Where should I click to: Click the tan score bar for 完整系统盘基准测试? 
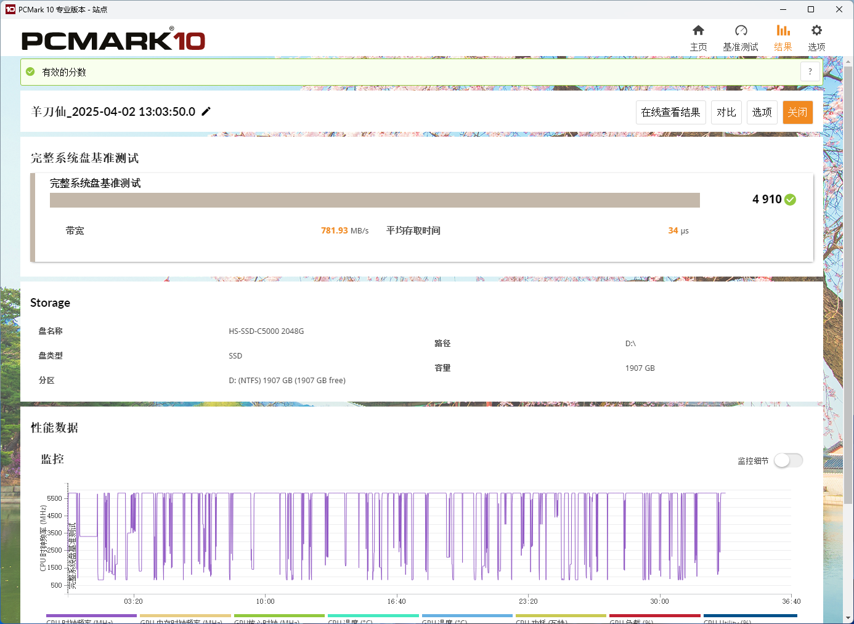click(375, 200)
